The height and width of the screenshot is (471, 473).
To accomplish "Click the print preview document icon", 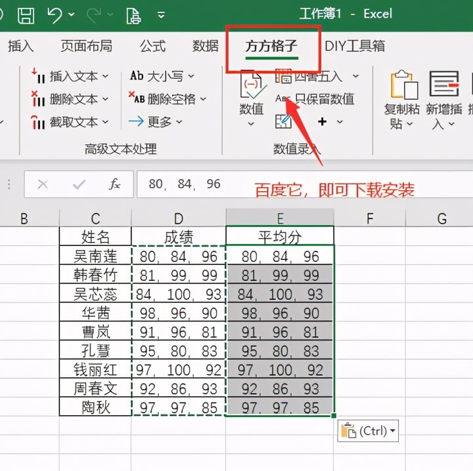I will 133,16.
